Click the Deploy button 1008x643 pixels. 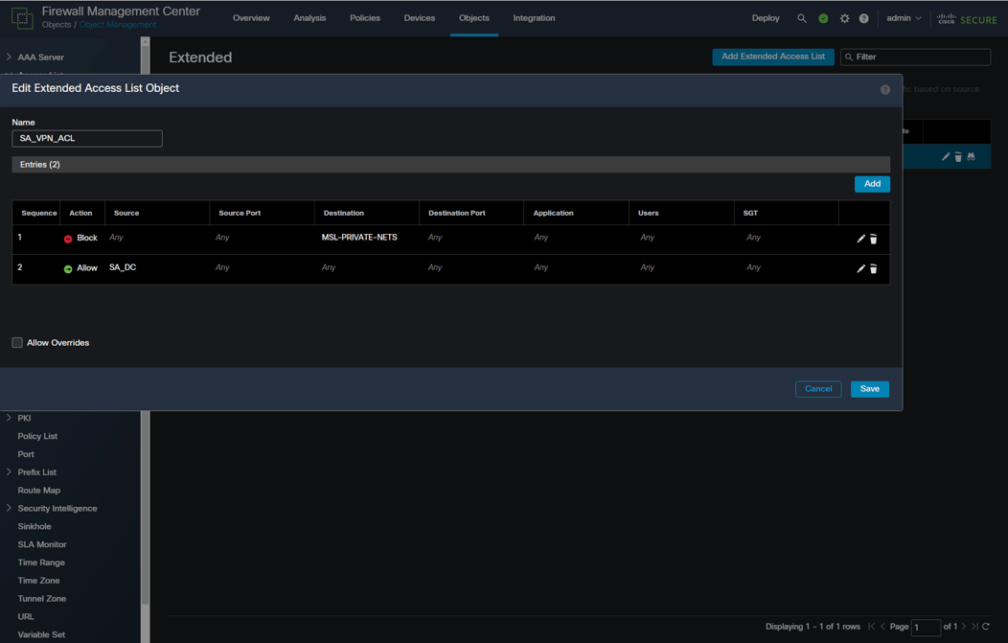[766, 18]
